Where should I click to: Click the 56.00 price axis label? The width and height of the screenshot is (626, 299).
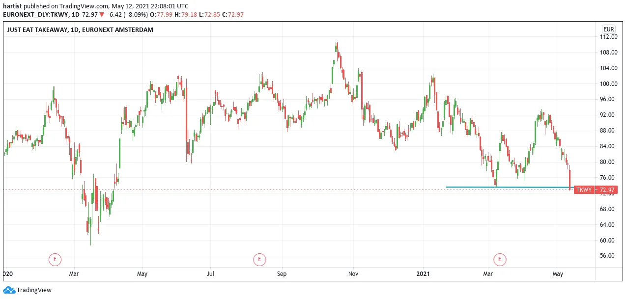[x=608, y=256]
